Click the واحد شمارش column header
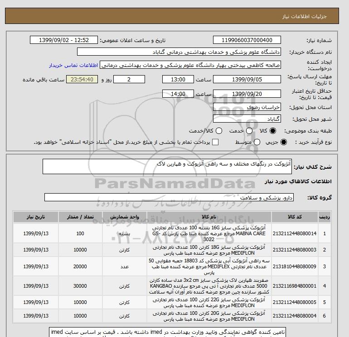This screenshot has width=349, height=337. [125, 217]
